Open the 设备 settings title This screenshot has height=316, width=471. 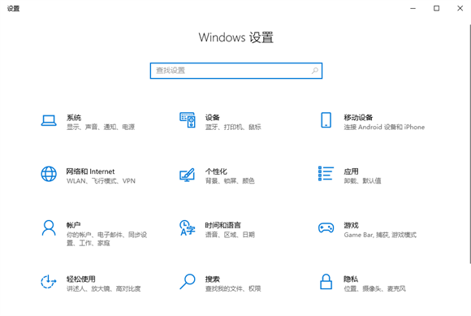tap(213, 117)
